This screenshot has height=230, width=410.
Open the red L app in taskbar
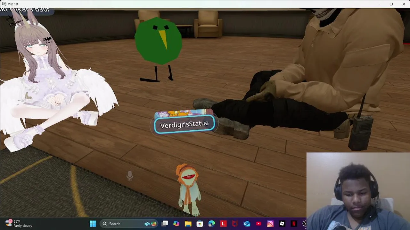(x=223, y=224)
